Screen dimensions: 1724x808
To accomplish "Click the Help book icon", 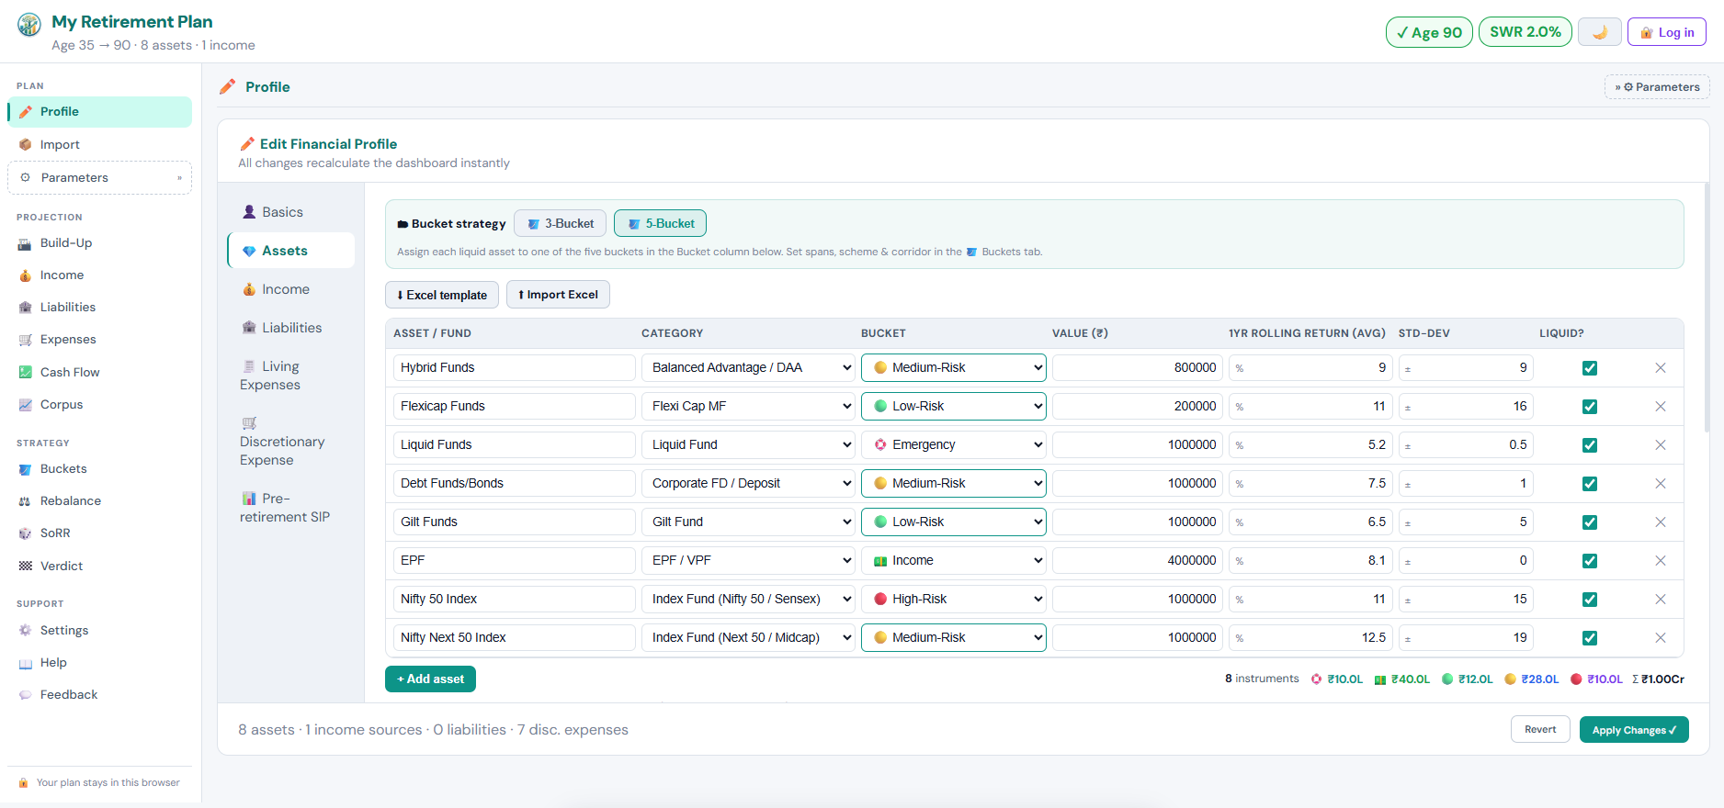I will pos(26,663).
